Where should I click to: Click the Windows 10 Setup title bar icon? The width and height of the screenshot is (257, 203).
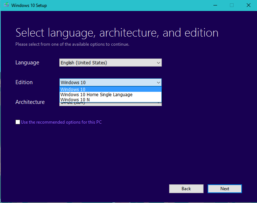click(6, 5)
